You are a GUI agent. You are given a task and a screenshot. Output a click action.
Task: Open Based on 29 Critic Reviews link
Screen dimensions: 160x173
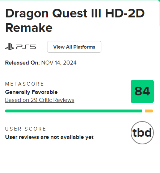coord(39,100)
